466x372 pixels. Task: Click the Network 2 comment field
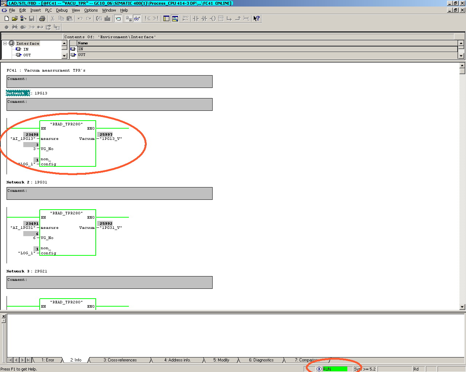click(109, 193)
